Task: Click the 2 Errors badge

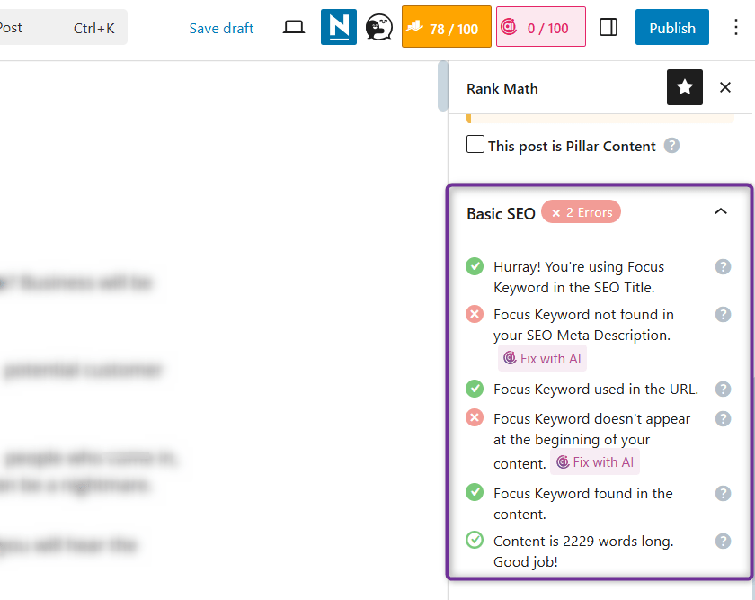Action: coord(582,212)
